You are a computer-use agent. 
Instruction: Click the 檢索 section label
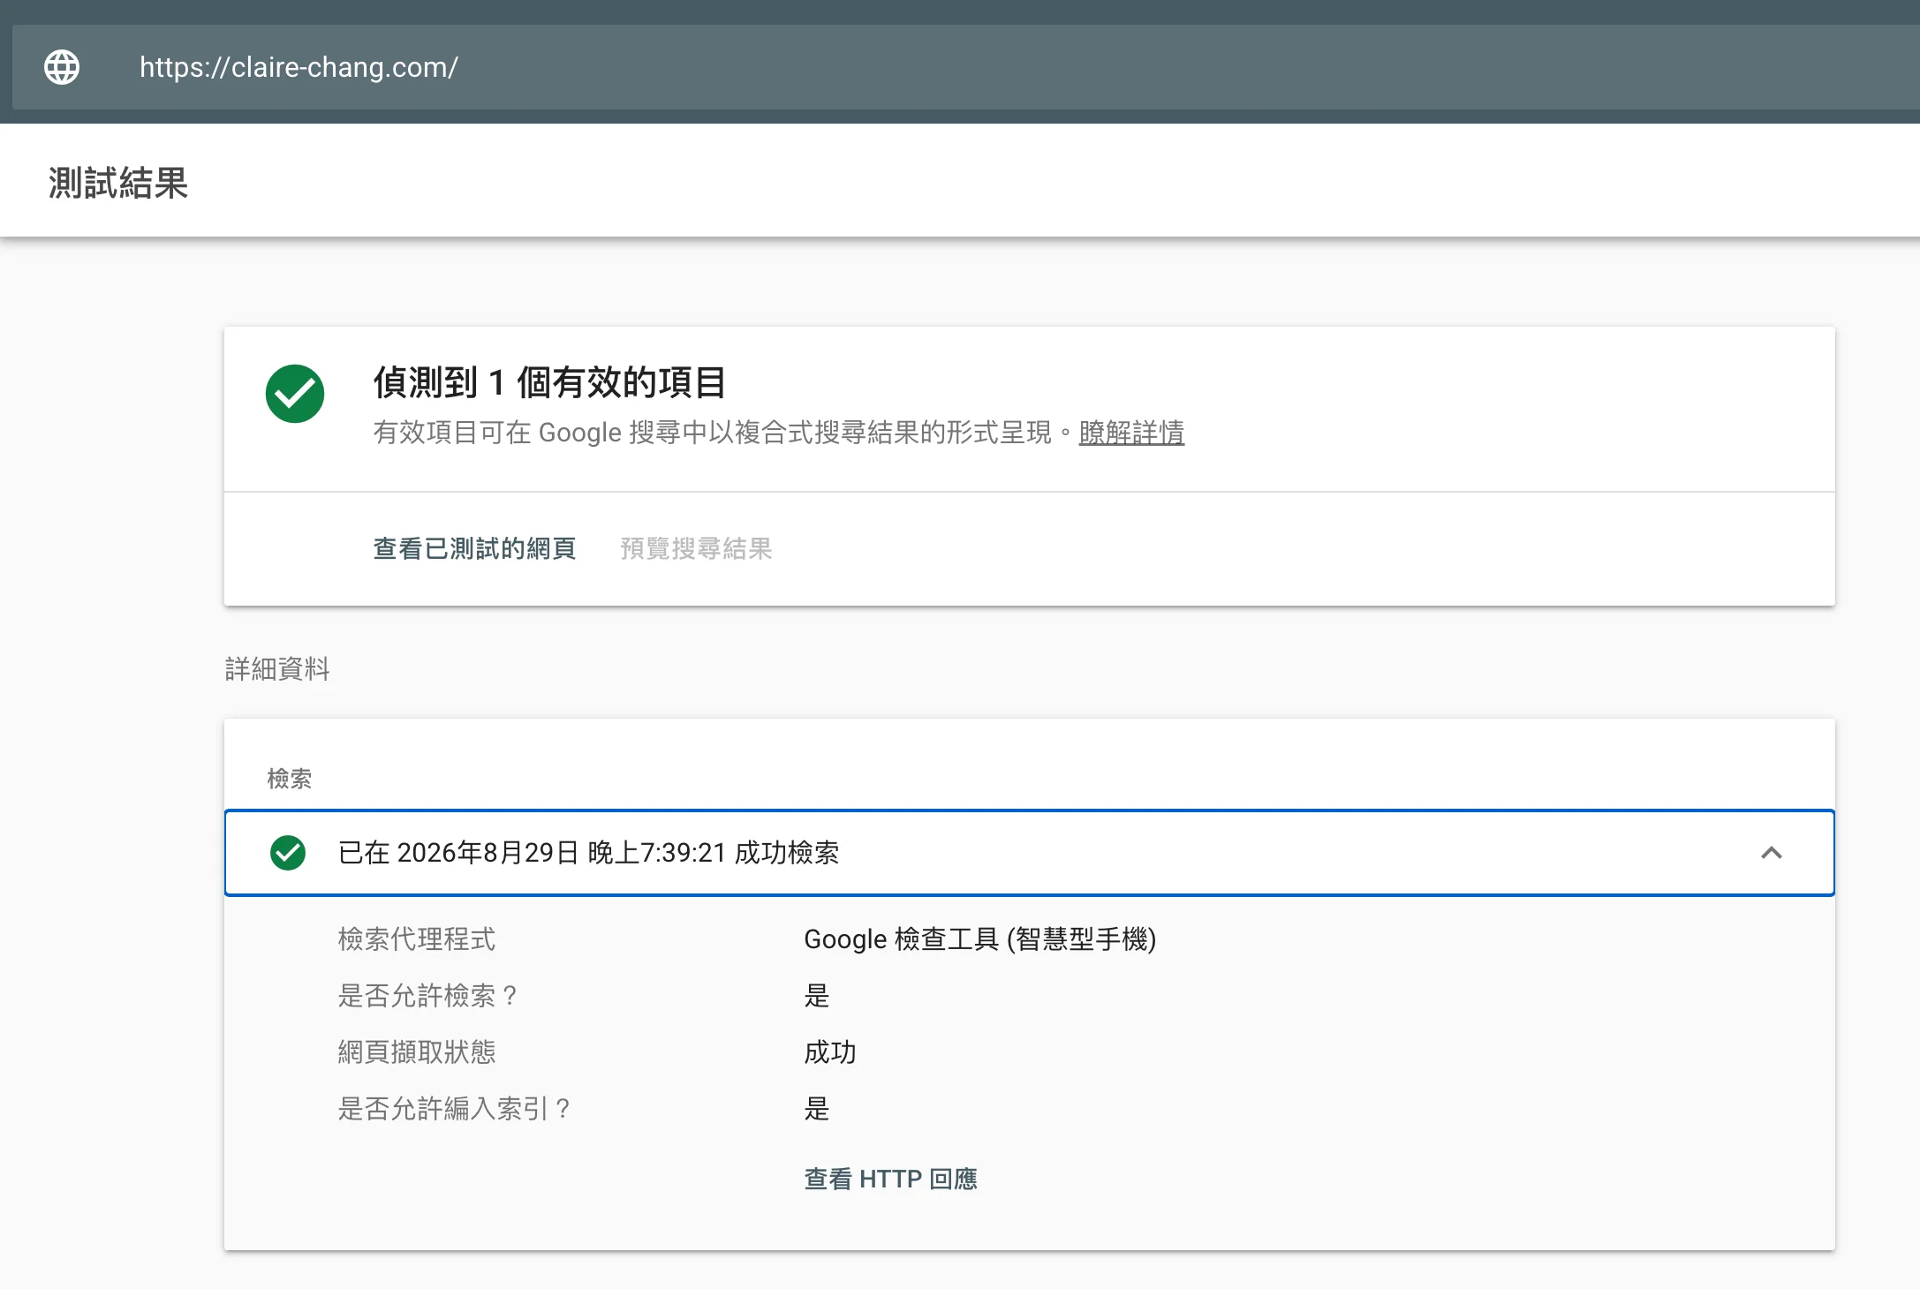[290, 779]
